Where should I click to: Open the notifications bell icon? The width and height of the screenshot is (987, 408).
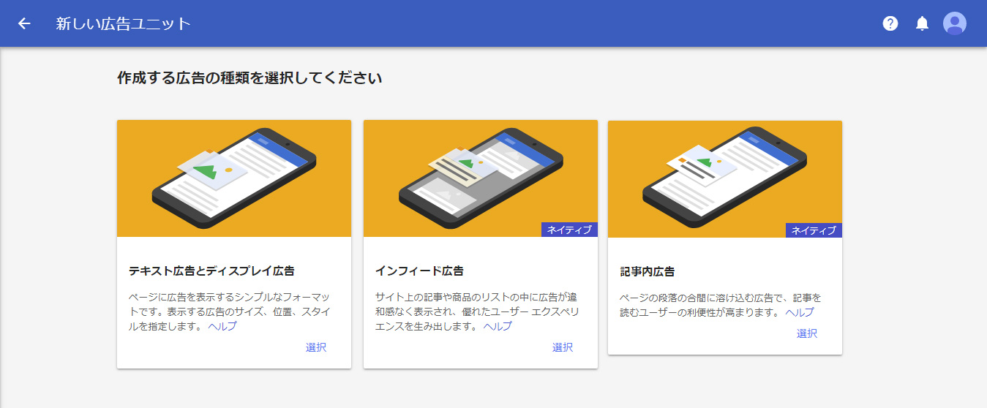(x=922, y=23)
